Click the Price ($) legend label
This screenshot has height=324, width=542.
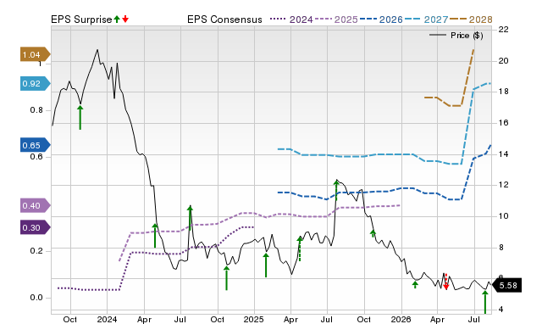[x=467, y=36]
